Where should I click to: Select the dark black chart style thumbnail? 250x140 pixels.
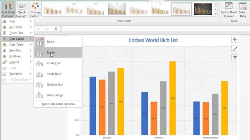tap(203, 9)
